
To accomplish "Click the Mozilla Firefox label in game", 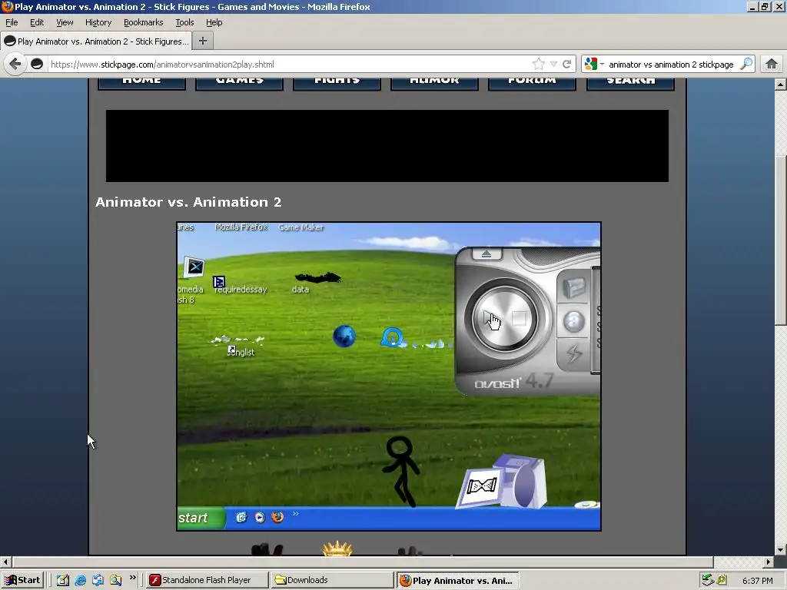I will pos(241,227).
